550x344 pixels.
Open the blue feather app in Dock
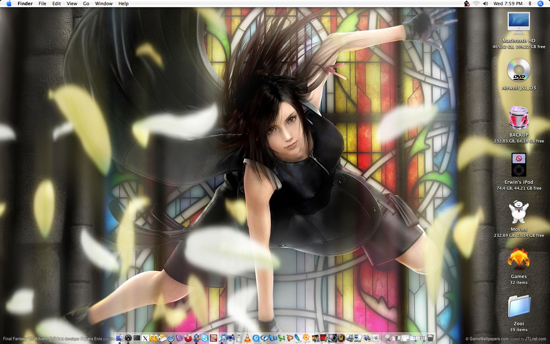(x=298, y=338)
